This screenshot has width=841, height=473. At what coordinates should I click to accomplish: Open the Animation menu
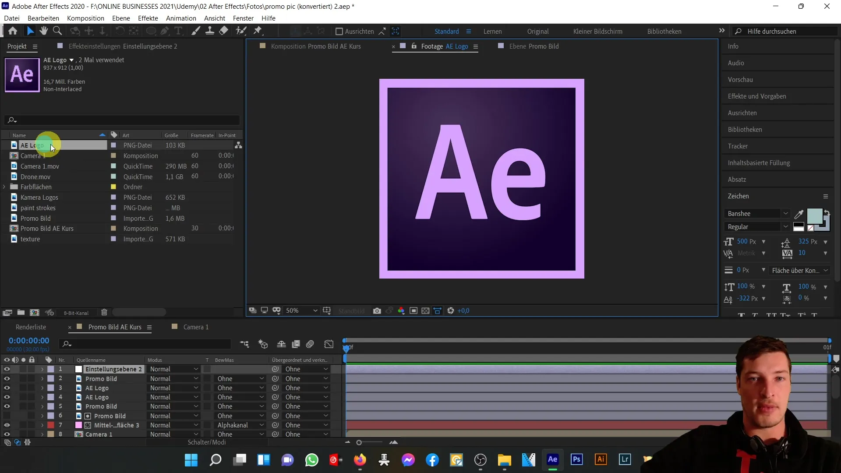(x=181, y=18)
